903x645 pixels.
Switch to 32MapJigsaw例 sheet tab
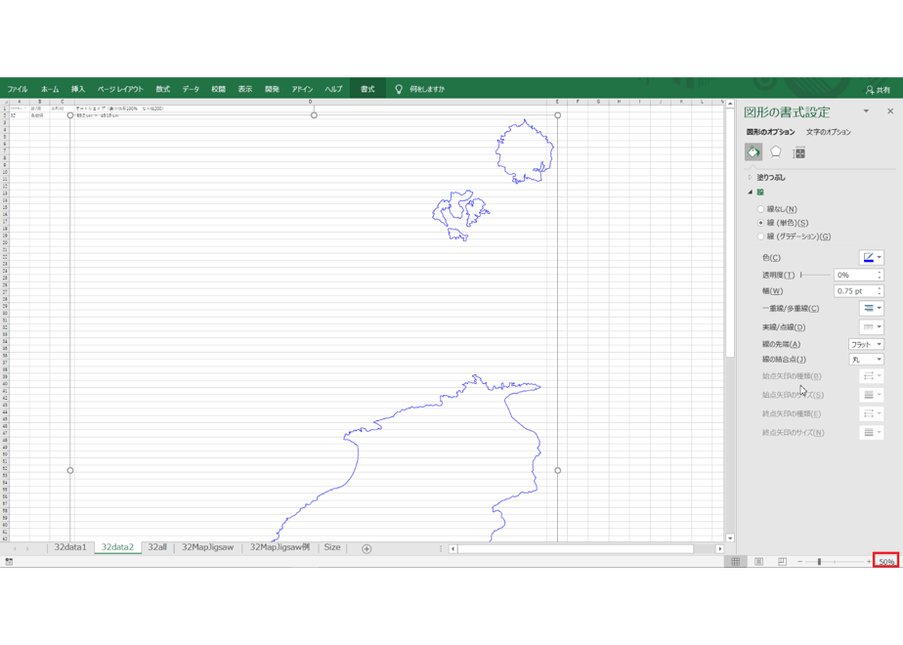pos(279,547)
